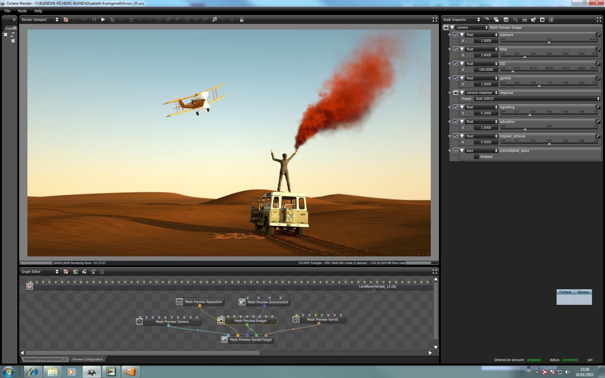
Task: Click the viewport lock icon
Action: (242, 20)
